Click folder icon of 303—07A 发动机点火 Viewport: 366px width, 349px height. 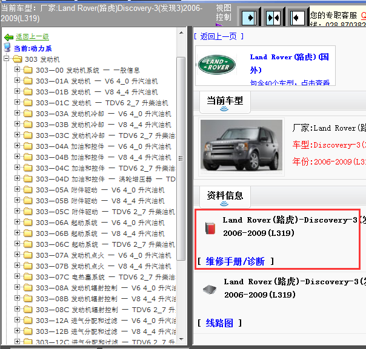(x=28, y=255)
